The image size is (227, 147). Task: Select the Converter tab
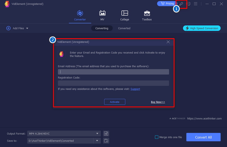(x=80, y=16)
